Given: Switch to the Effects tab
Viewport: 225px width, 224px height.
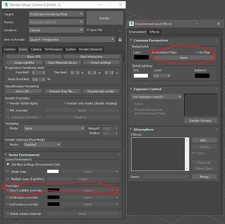Looking at the screenshot, I should (x=154, y=32).
